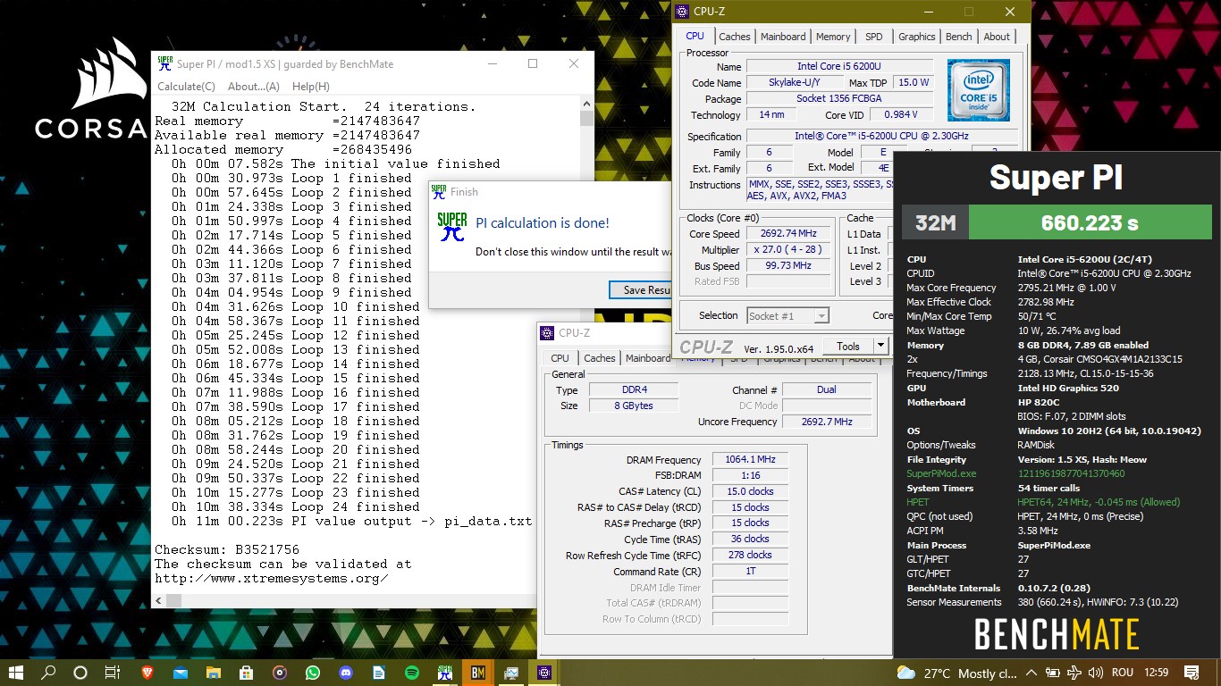Select the Bench tab in top CPU-Z window

click(959, 37)
